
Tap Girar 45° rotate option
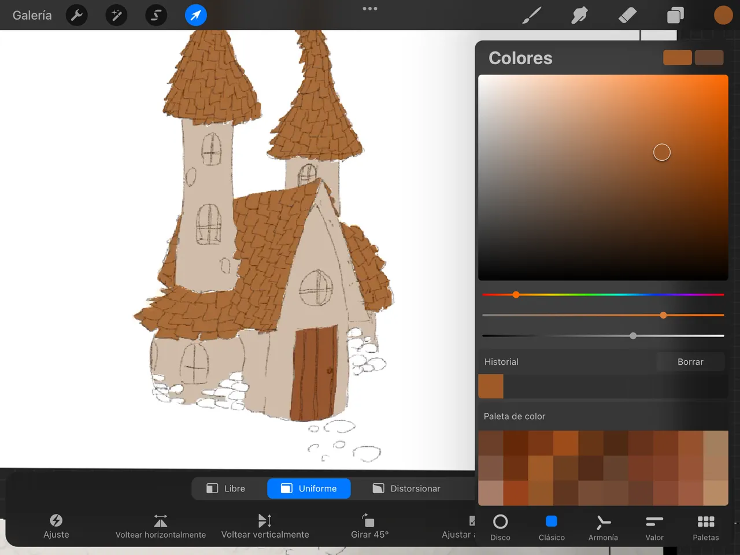pyautogui.click(x=369, y=527)
